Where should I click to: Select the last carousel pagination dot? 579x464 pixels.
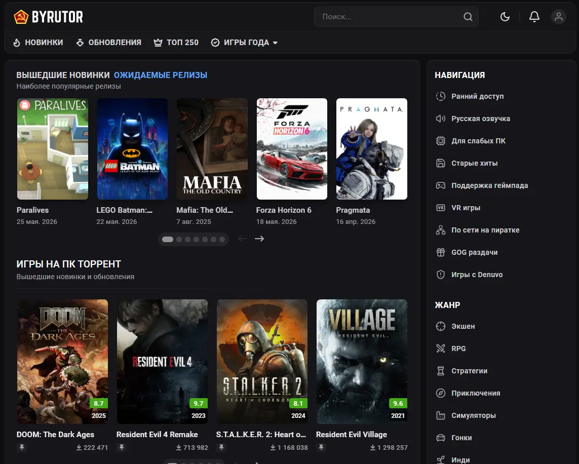tap(222, 240)
